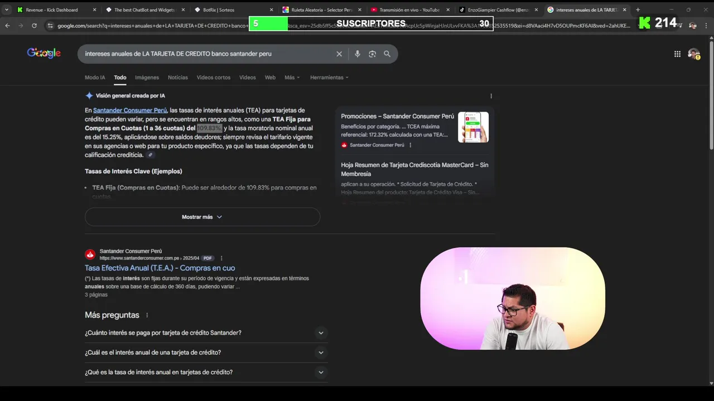Switch to the Revenue - Kick Dashboard tab
The width and height of the screenshot is (714, 401).
coord(51,10)
